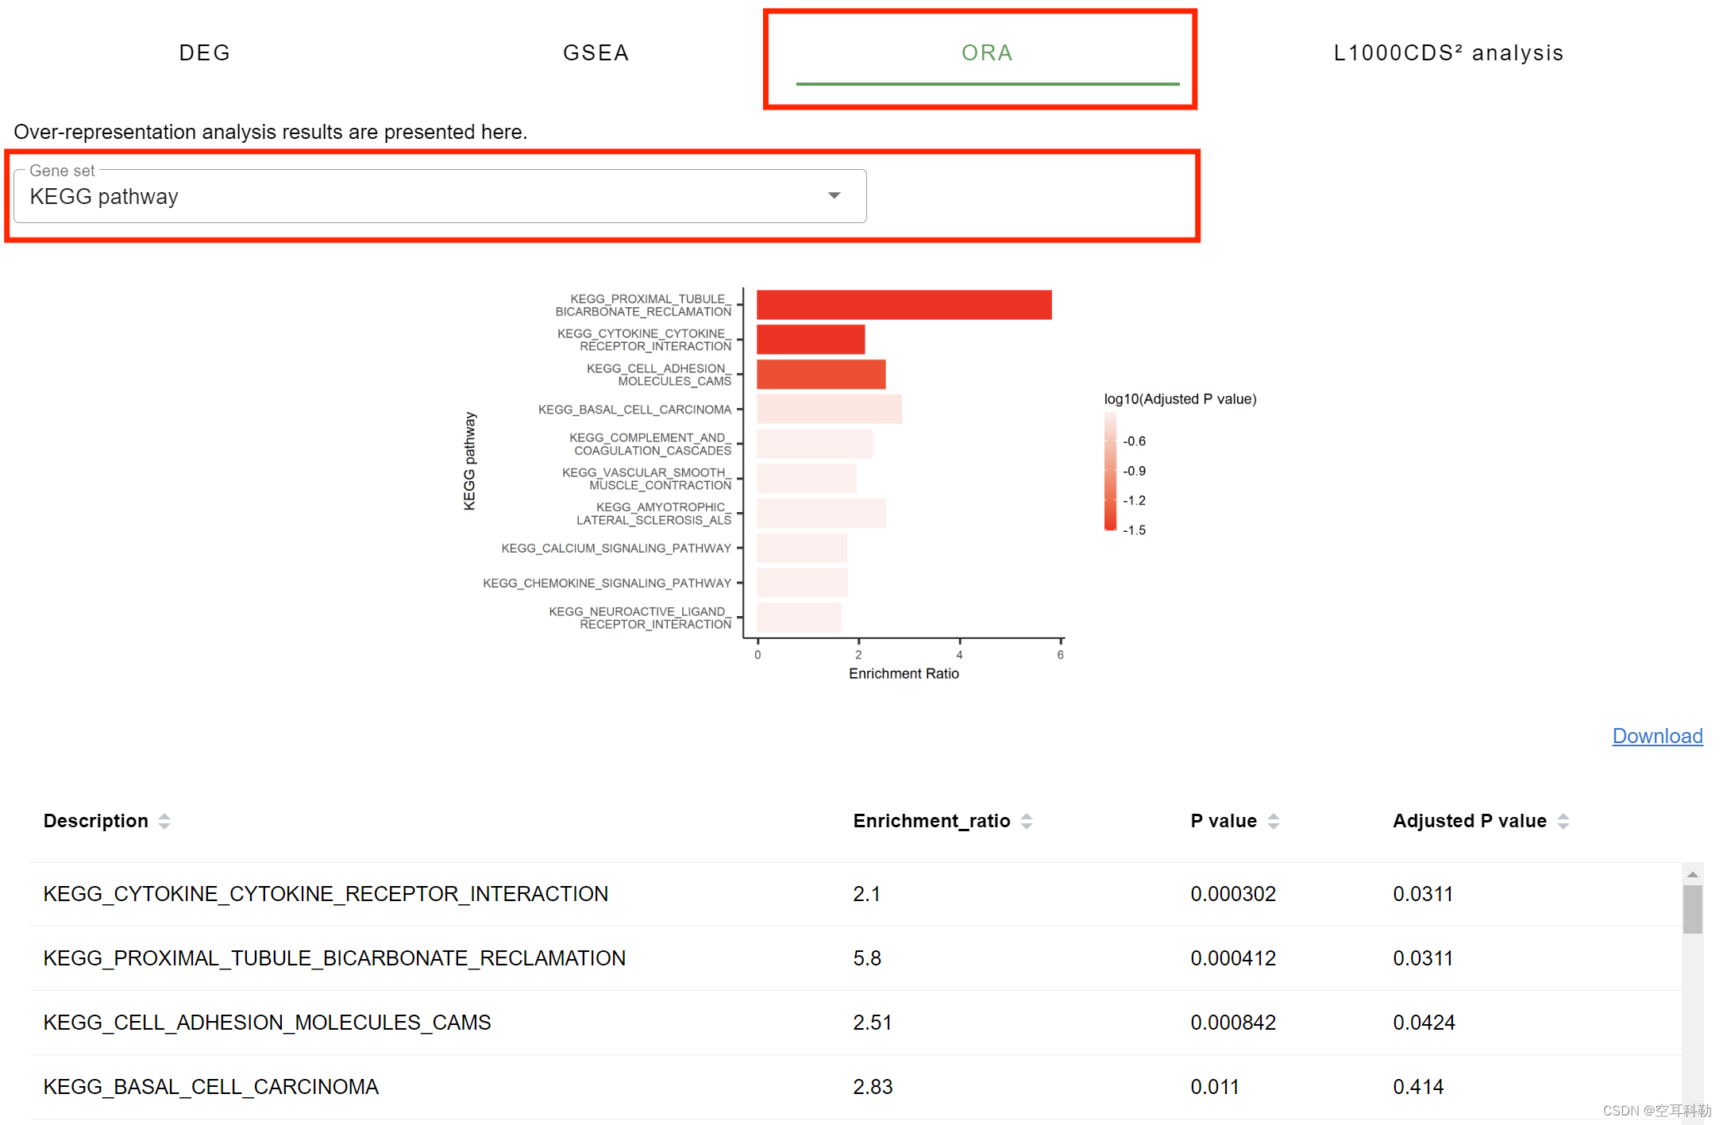Image resolution: width=1723 pixels, height=1125 pixels.
Task: Click the CELL_ADHESION_MOLECULES_CAMS chart bar
Action: tap(821, 374)
